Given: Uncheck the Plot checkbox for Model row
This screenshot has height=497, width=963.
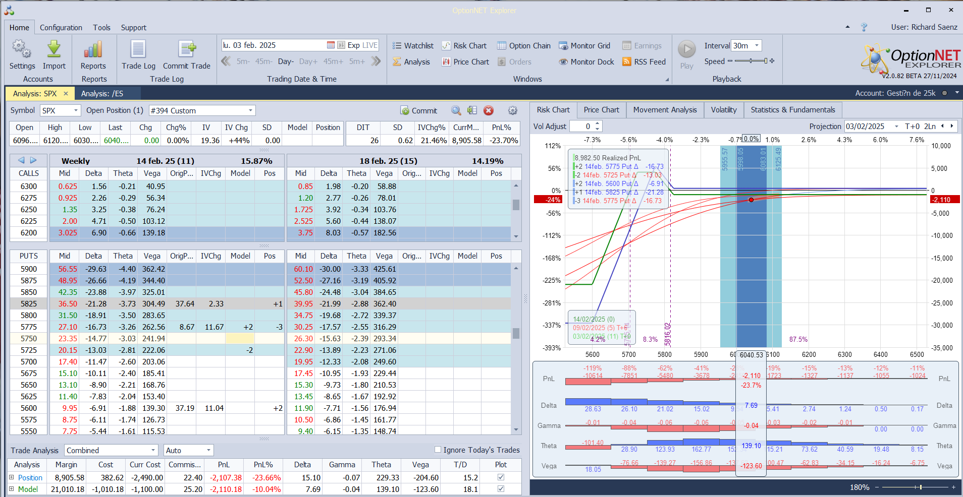Looking at the screenshot, I should (501, 488).
